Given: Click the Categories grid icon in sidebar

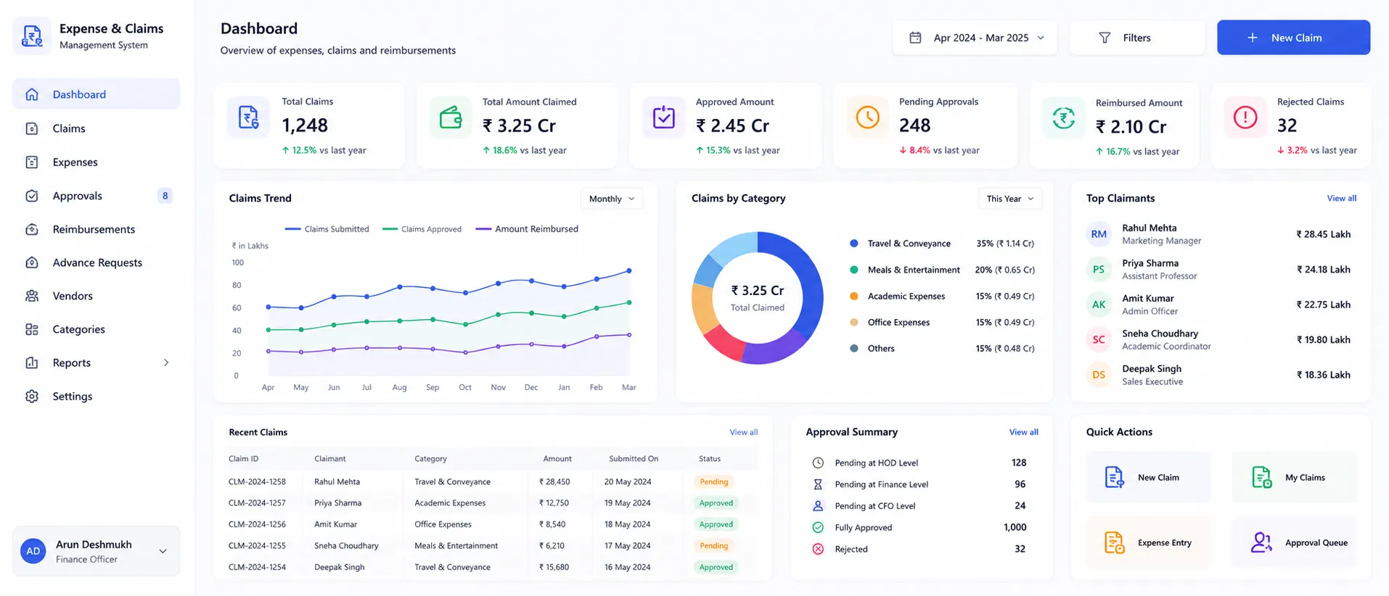Looking at the screenshot, I should click(32, 329).
